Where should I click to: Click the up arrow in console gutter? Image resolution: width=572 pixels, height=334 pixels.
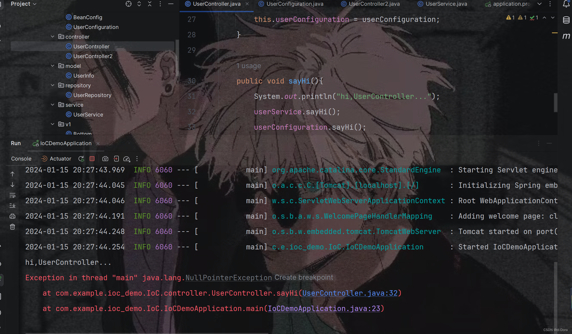(12, 174)
